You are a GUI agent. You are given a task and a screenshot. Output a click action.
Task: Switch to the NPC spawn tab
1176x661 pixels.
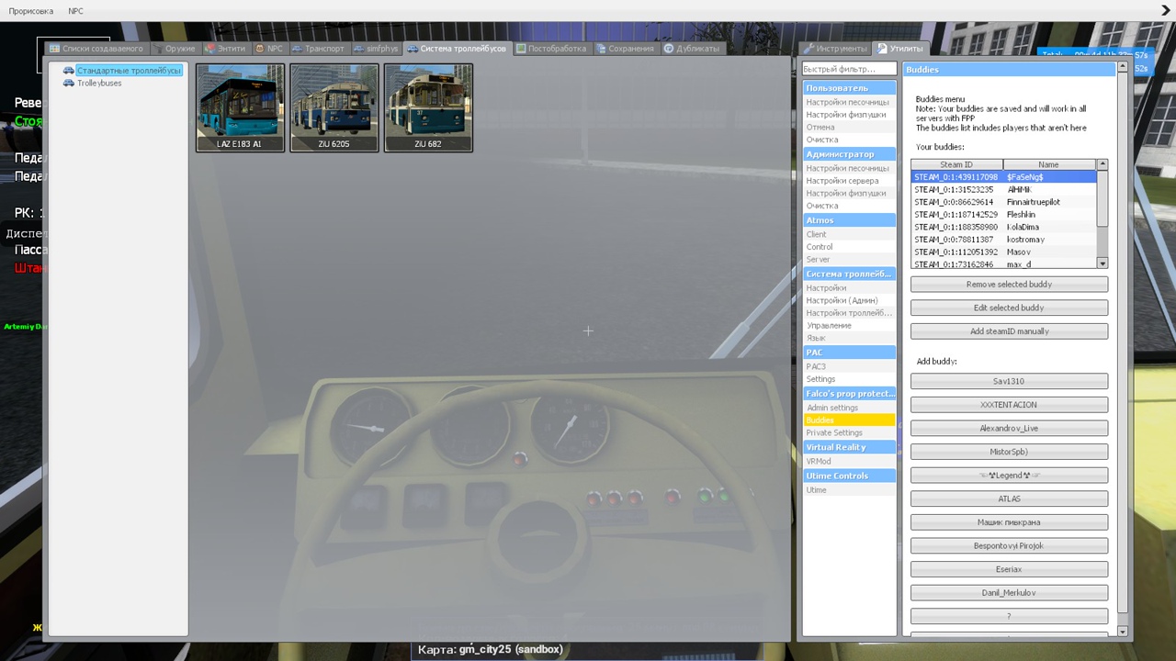coord(270,48)
